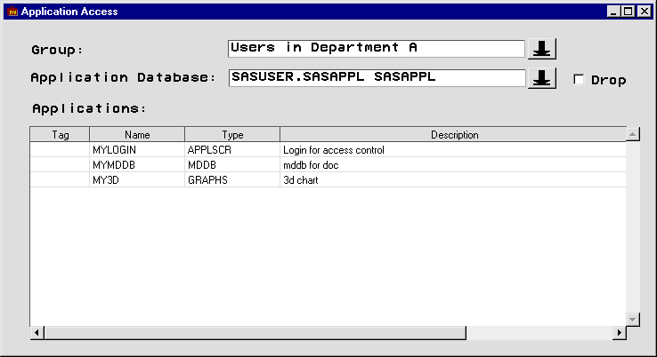Click the horizontal scroll right arrow
This screenshot has width=657, height=357.
(619, 333)
